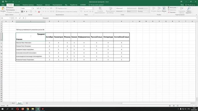Click the Conditional Formatting icon
The width and height of the screenshot is (198, 111).
click(x=100, y=8)
